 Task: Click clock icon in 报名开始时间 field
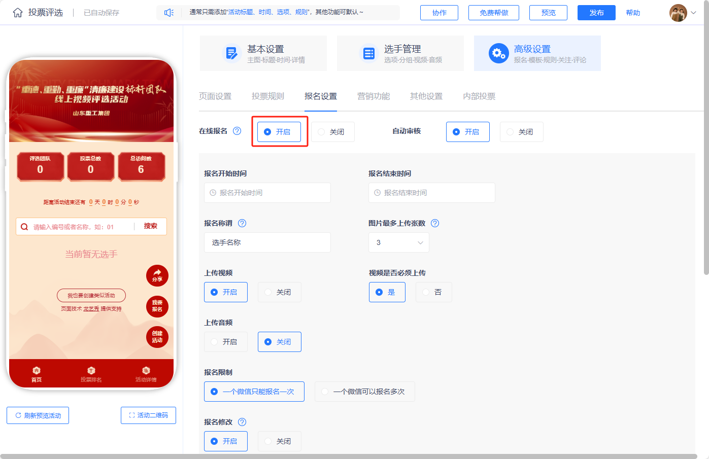point(213,193)
